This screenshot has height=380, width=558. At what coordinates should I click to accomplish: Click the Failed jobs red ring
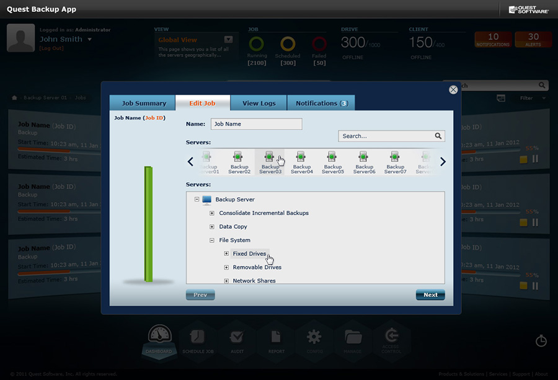point(319,44)
